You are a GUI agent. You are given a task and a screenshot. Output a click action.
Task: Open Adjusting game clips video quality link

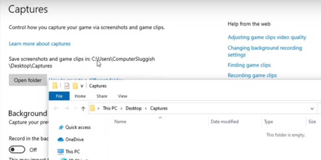click(x=267, y=37)
